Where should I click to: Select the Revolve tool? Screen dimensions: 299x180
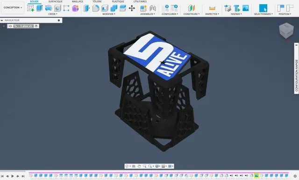(x=49, y=8)
